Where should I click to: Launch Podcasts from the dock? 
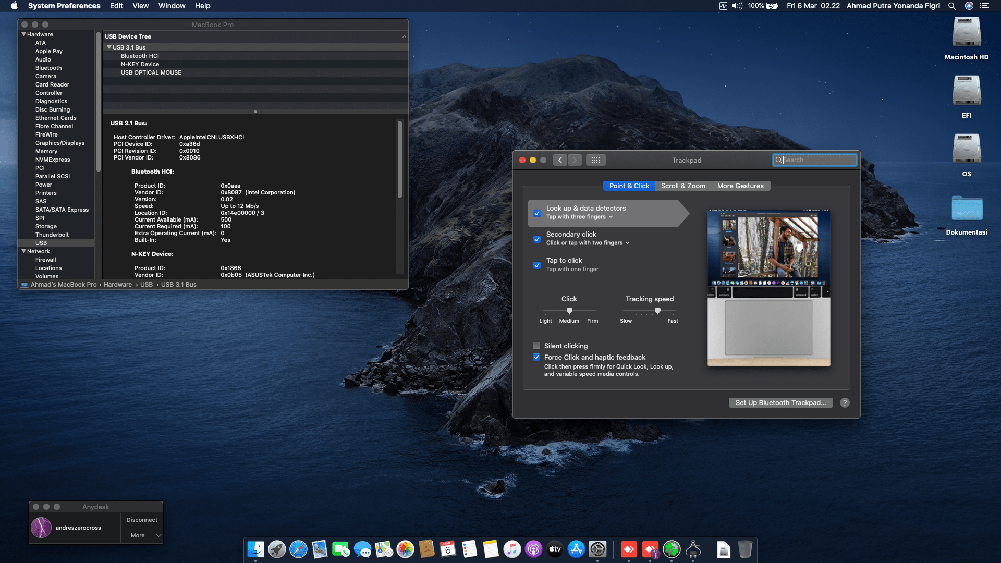pyautogui.click(x=533, y=549)
